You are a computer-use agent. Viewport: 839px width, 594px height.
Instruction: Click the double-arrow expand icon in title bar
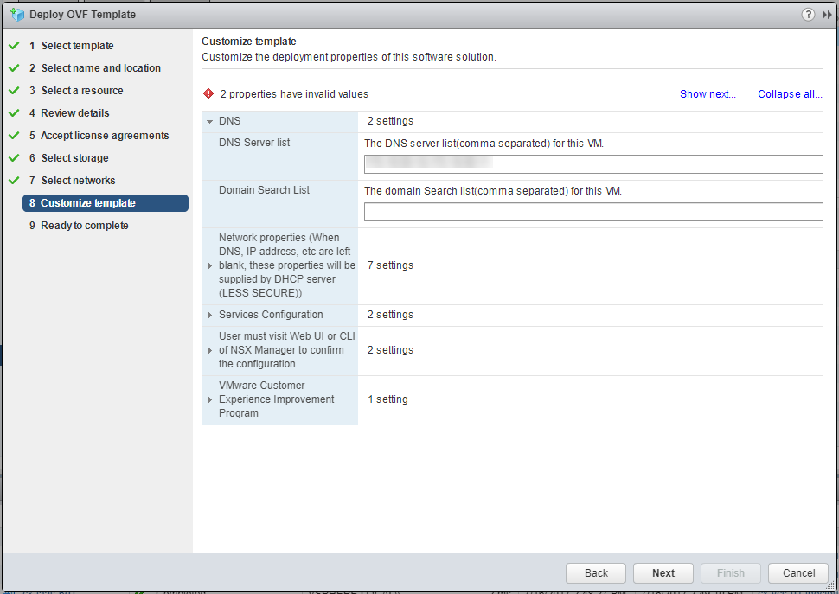tap(827, 15)
